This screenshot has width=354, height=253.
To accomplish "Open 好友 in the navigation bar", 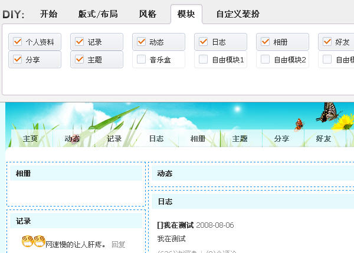I will click(323, 139).
